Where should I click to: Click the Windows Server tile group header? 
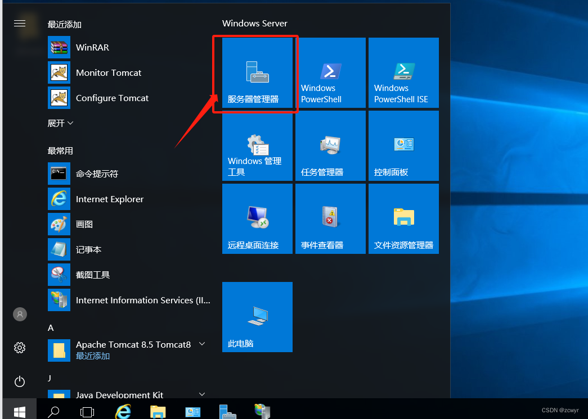(255, 23)
